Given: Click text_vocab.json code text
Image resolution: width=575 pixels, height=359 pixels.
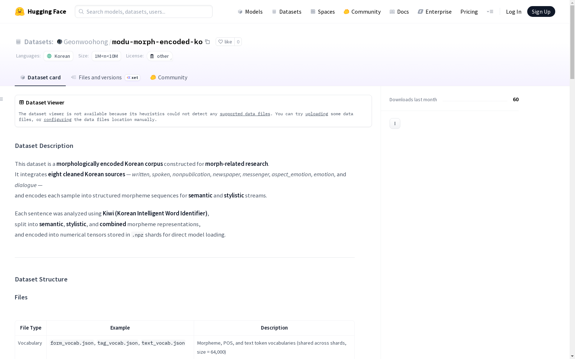Looking at the screenshot, I should pyautogui.click(x=163, y=343).
